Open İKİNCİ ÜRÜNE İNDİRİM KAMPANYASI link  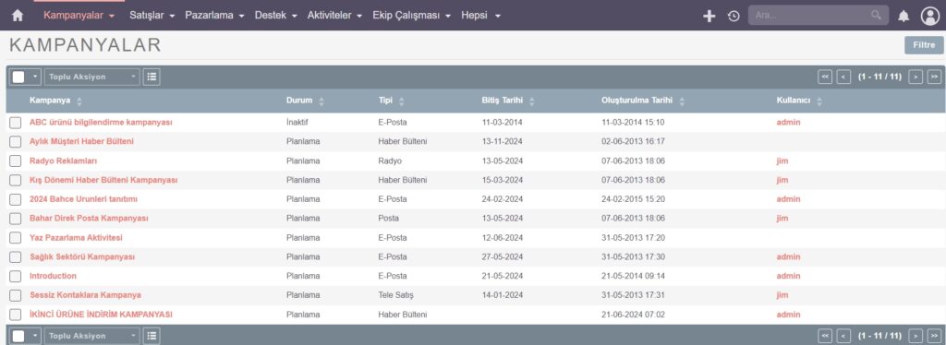(x=101, y=315)
